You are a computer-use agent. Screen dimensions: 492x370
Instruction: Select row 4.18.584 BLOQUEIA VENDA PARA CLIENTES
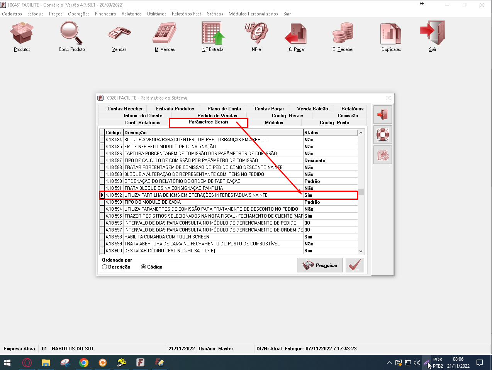click(x=229, y=140)
